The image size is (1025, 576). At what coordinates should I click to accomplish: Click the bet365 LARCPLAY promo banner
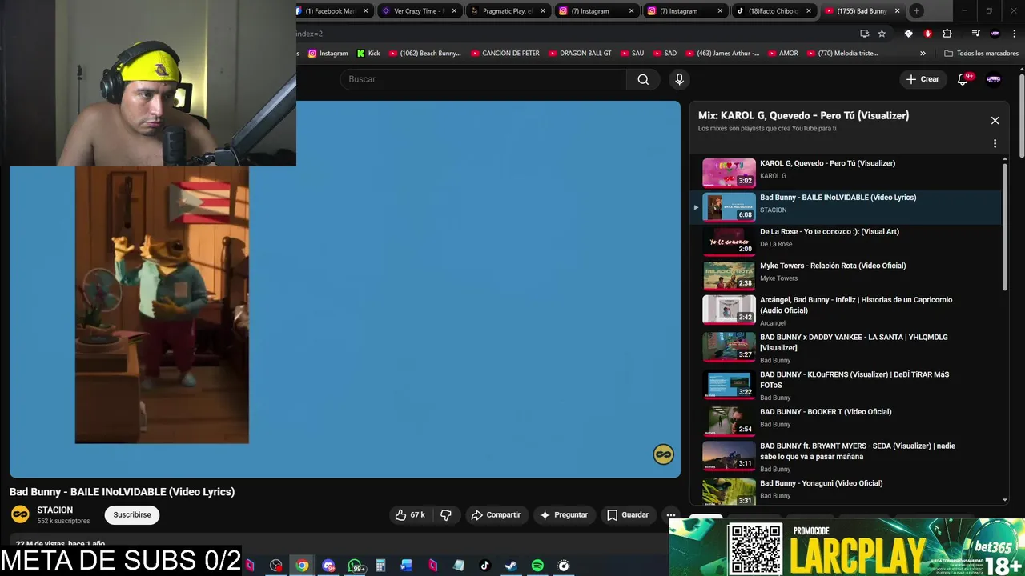[846, 547]
